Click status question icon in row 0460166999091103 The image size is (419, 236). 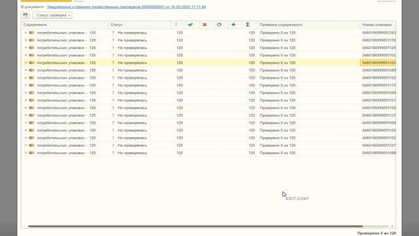[x=113, y=63]
